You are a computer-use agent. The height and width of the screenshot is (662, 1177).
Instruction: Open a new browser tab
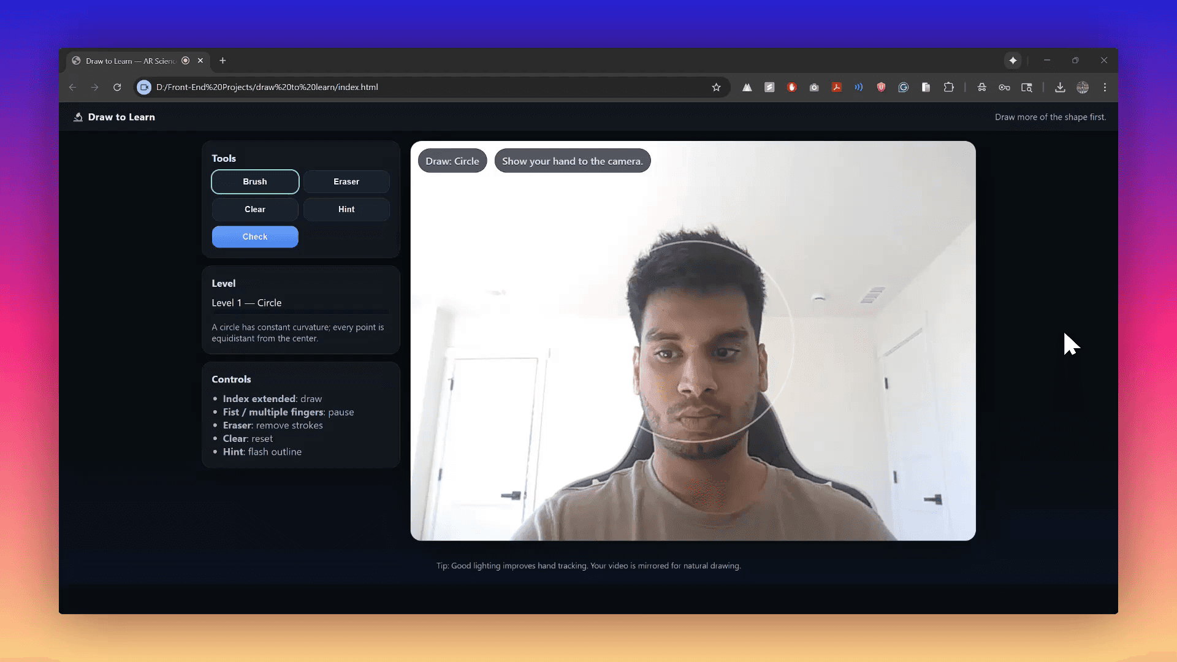click(x=223, y=61)
